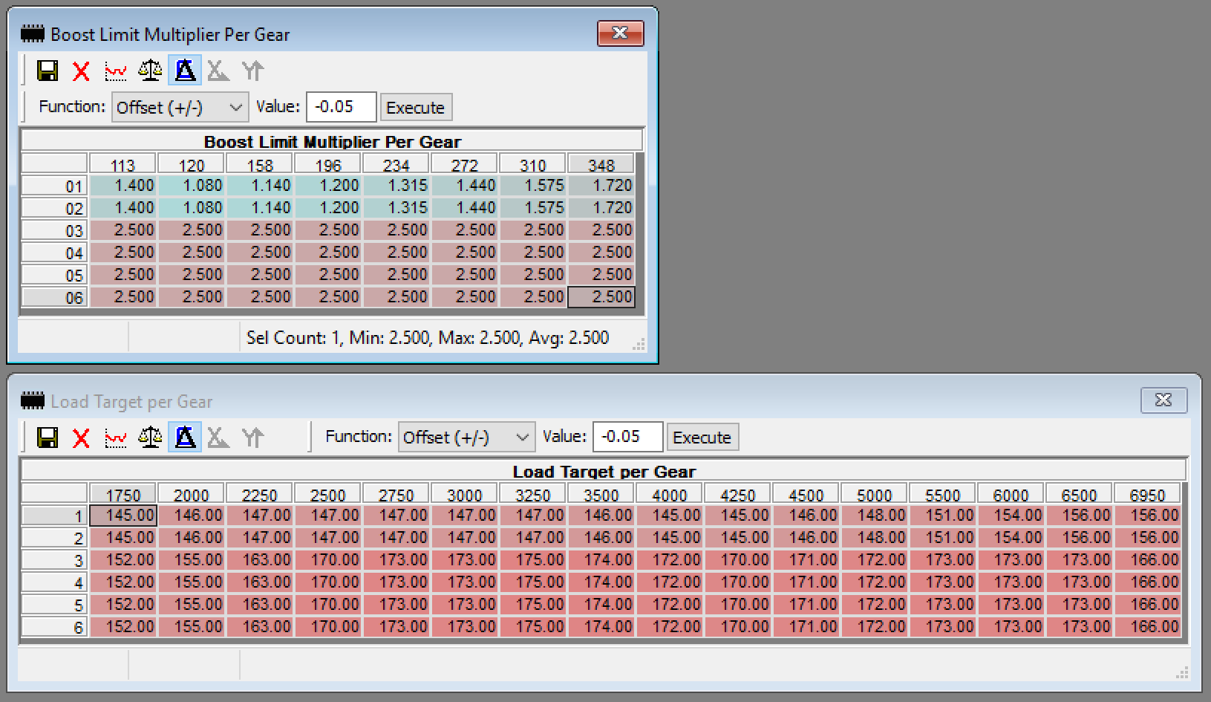
Task: Click the red X icon in Load Target window
Action: coord(82,438)
